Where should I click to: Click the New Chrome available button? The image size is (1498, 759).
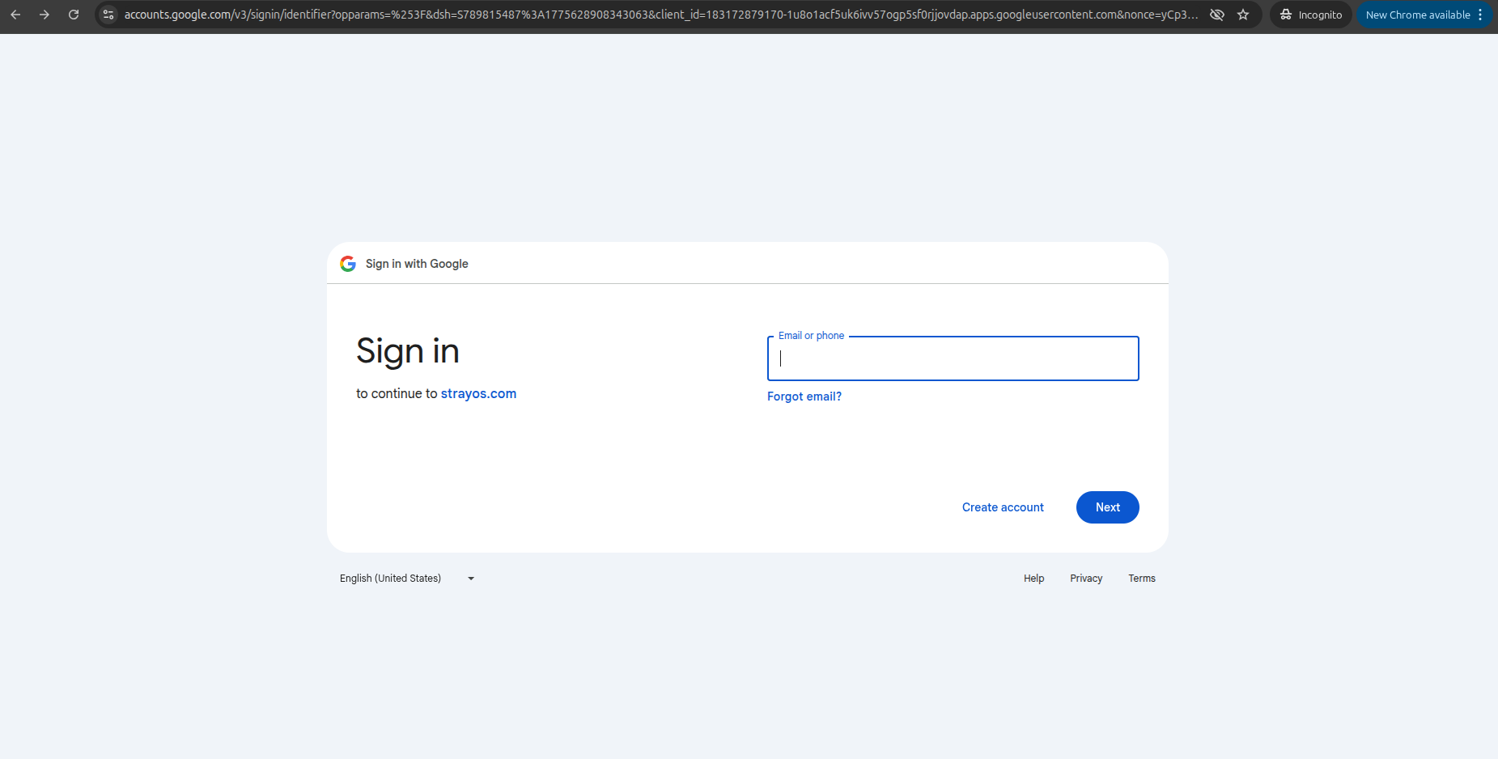point(1417,15)
